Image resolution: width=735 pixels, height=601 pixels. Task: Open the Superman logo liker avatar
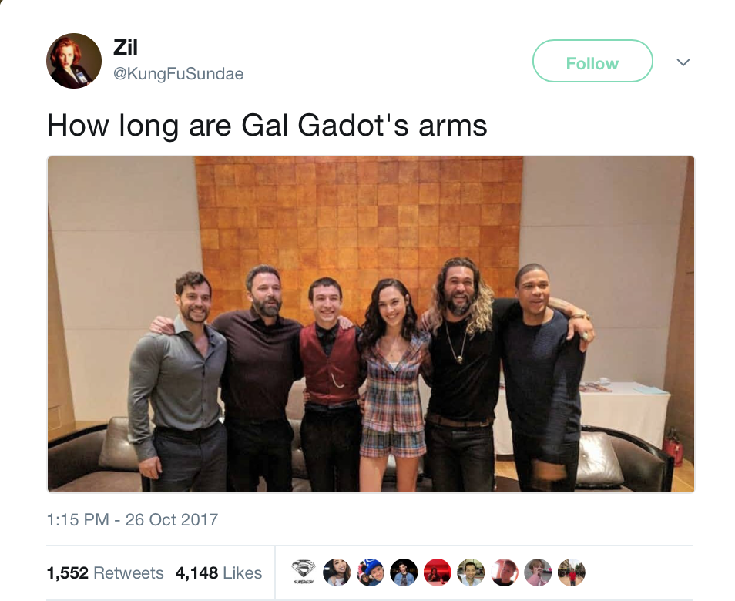pyautogui.click(x=304, y=572)
